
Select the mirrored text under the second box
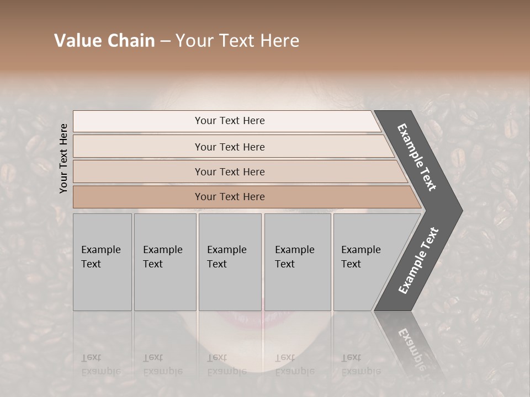162,364
